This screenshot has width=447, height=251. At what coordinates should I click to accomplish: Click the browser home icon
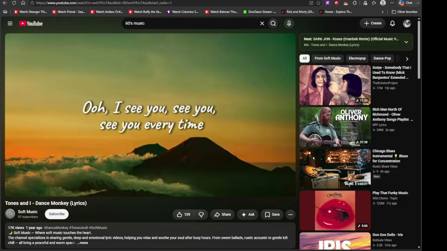(x=23, y=3)
